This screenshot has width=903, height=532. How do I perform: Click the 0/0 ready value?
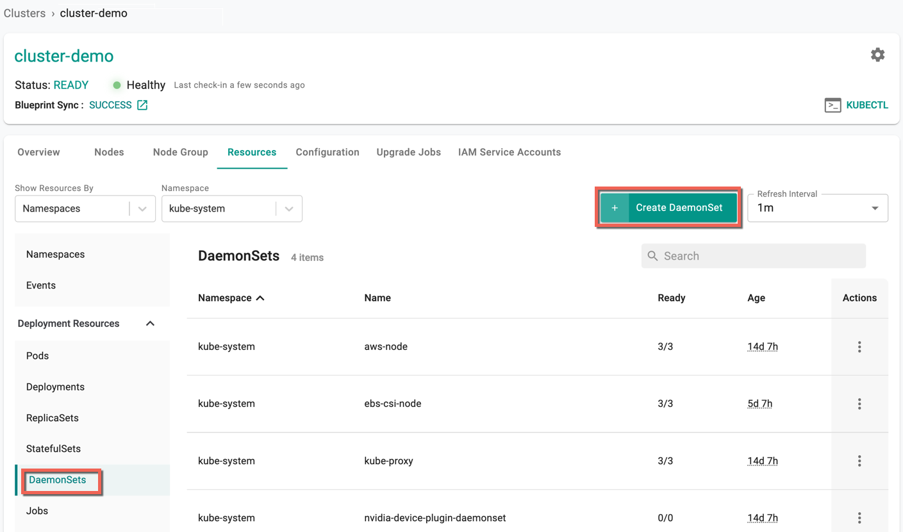[x=665, y=518]
